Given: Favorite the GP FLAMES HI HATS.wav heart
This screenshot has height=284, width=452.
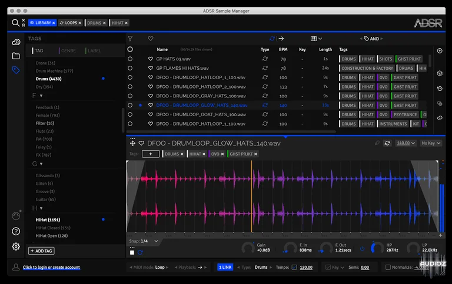Looking at the screenshot, I should [x=151, y=68].
